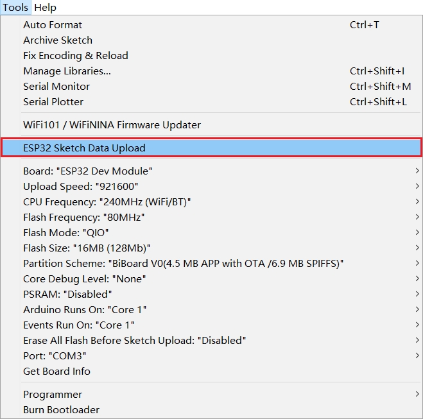Expand CPU Frequency options
The height and width of the screenshot is (419, 423).
(107, 202)
